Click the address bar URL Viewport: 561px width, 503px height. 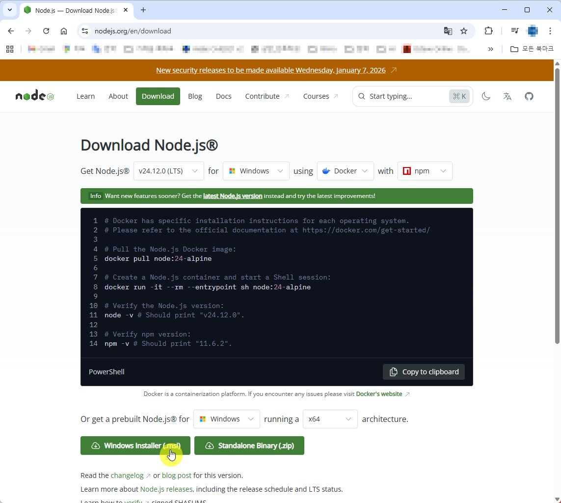[133, 31]
